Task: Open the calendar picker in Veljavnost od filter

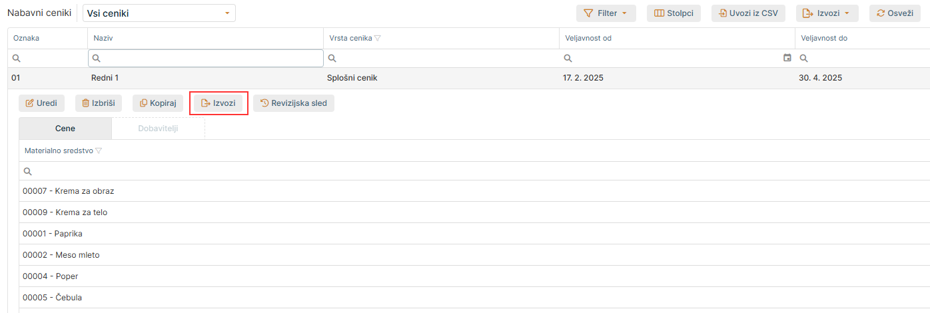Action: [x=787, y=59]
